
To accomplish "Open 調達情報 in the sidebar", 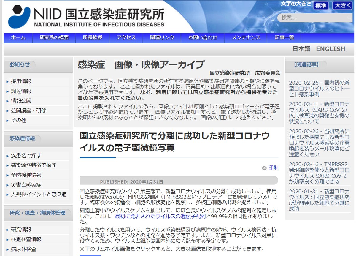I will click(x=21, y=91).
